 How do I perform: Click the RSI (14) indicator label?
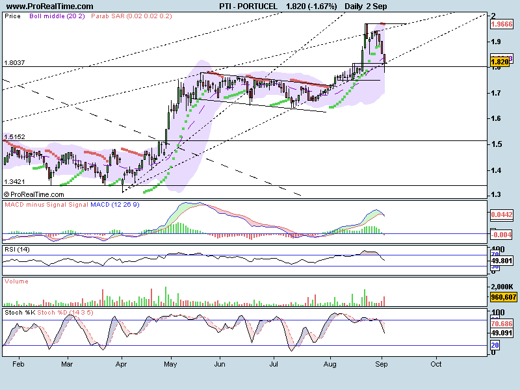point(17,250)
